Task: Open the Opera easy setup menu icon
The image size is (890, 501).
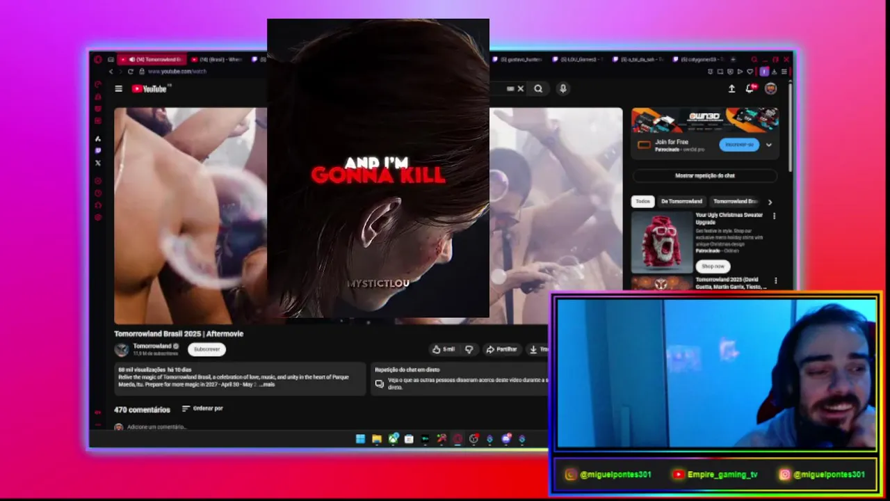Action: click(x=784, y=71)
